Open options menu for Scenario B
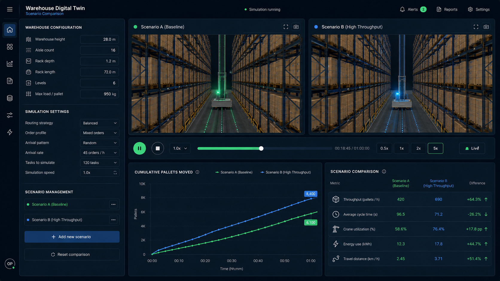Screen dimensions: 500x281 (113, 220)
